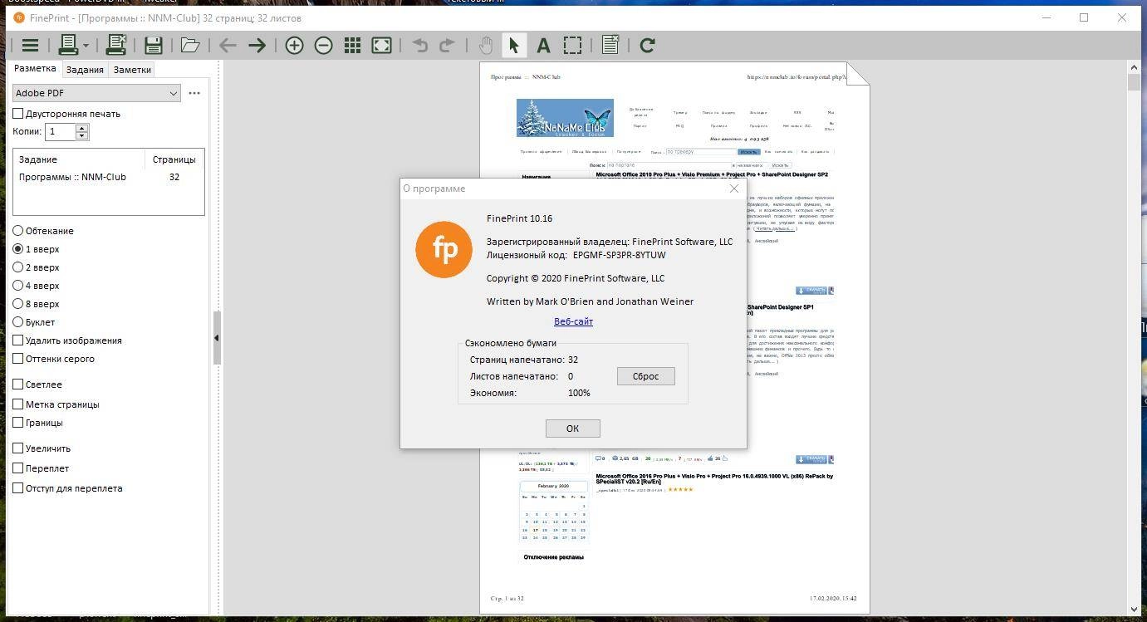This screenshot has height=622, width=1147.
Task: Click the preview vertical scrollbar thumb
Action: [x=1134, y=82]
